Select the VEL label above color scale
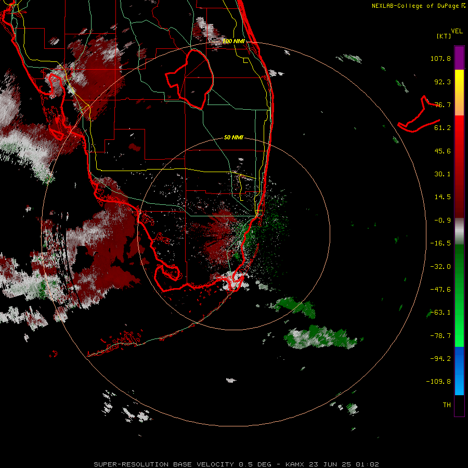Viewport: 468px width, 468px height. (457, 31)
